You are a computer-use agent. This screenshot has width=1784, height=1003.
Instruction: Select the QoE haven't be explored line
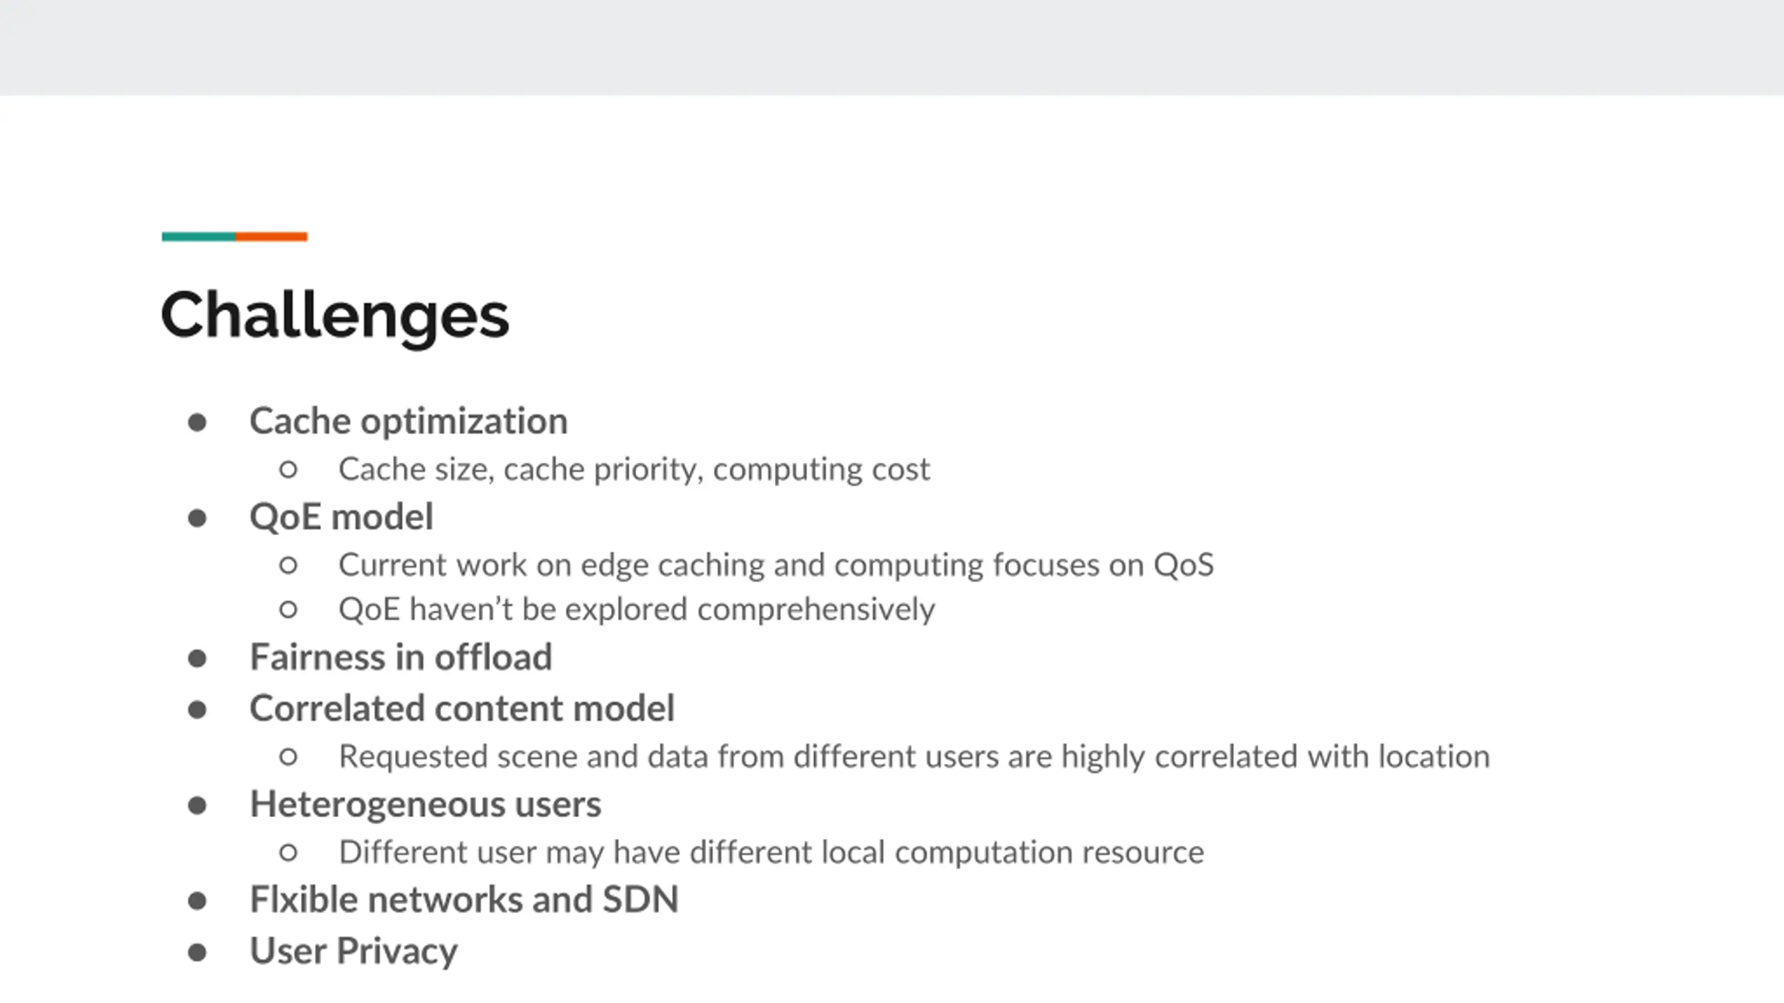click(x=636, y=609)
